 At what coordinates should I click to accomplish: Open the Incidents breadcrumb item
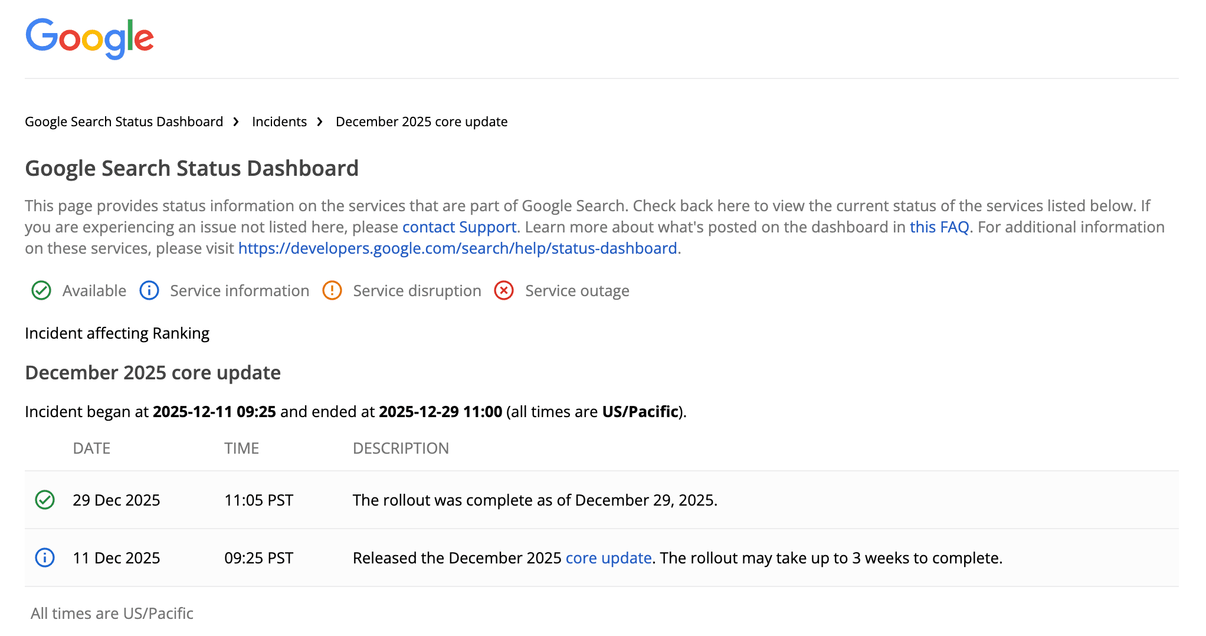[279, 122]
